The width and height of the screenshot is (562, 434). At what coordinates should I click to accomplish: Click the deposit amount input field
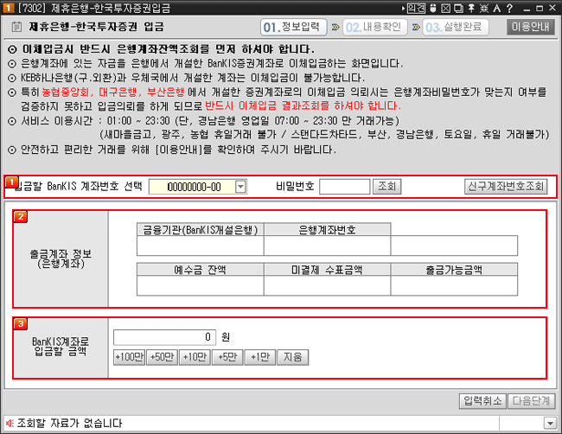164,337
